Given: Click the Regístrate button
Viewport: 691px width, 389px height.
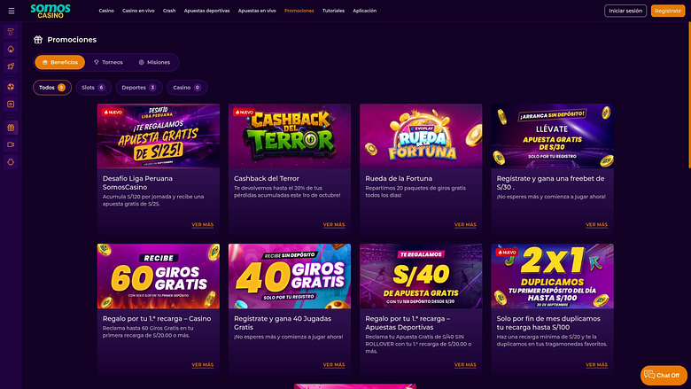Looking at the screenshot, I should 668,11.
